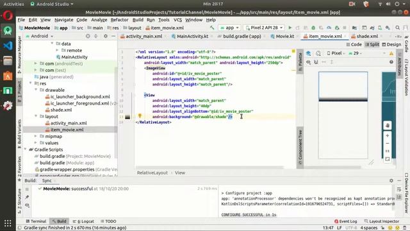Click the Make Project hammer icon

pos(212,28)
